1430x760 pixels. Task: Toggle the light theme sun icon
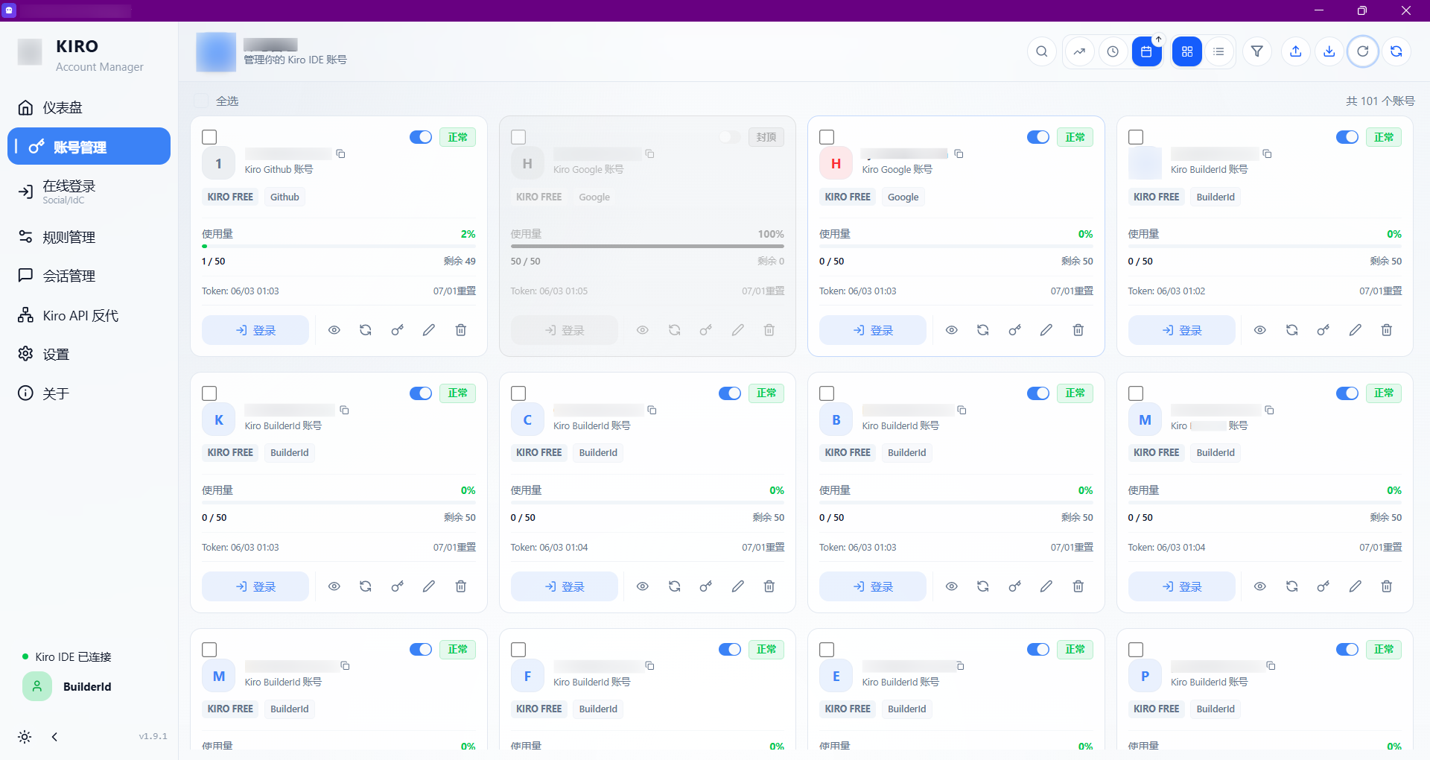click(x=25, y=737)
